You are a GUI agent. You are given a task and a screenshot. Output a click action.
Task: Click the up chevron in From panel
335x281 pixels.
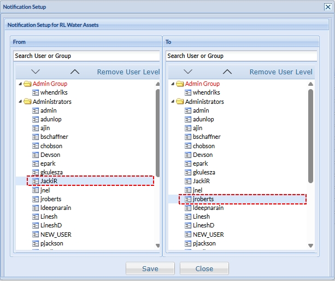click(75, 72)
